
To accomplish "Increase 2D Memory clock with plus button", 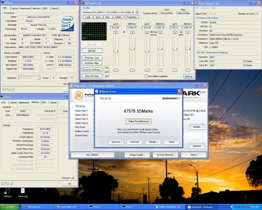I will pos(132,32).
